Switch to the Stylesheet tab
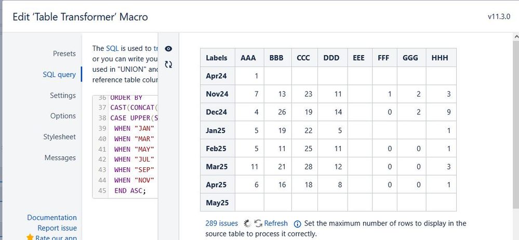The image size is (519, 240). [60, 137]
